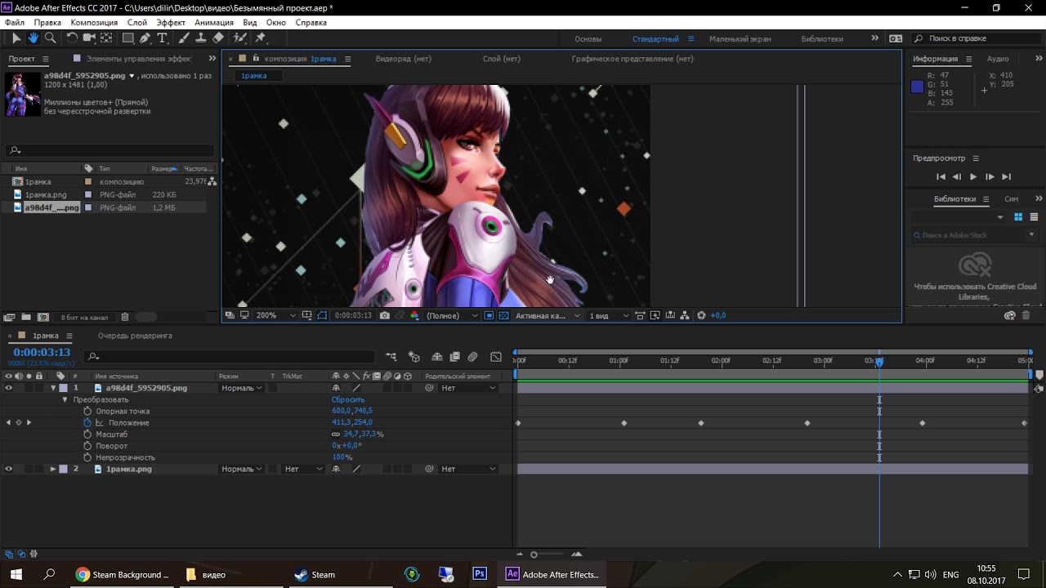Click 8 бит на канал color depth
The width and height of the screenshot is (1046, 588).
coord(84,317)
